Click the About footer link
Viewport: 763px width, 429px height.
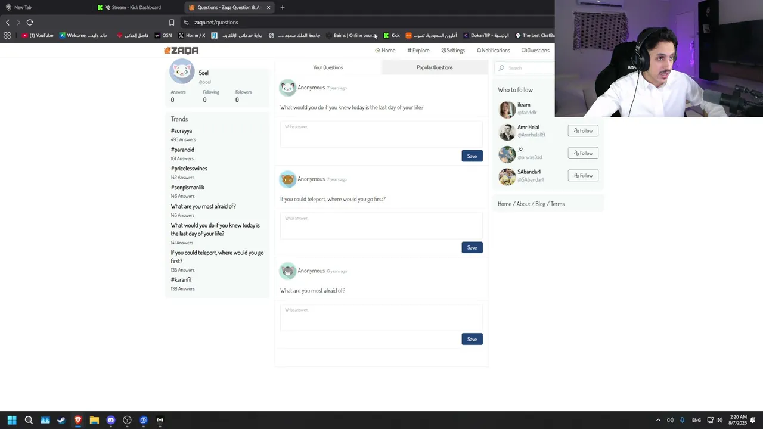coord(523,204)
